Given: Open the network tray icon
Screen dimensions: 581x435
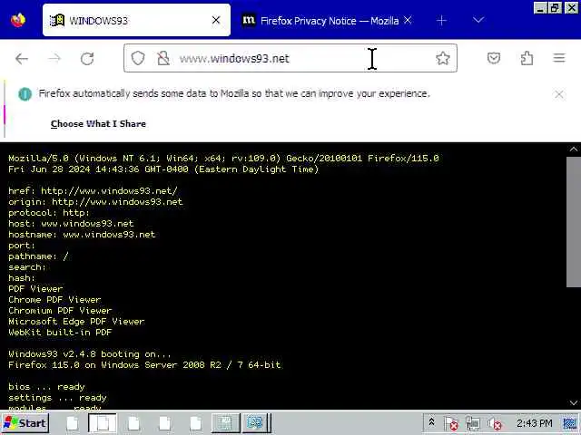Looking at the screenshot, I should (x=473, y=424).
